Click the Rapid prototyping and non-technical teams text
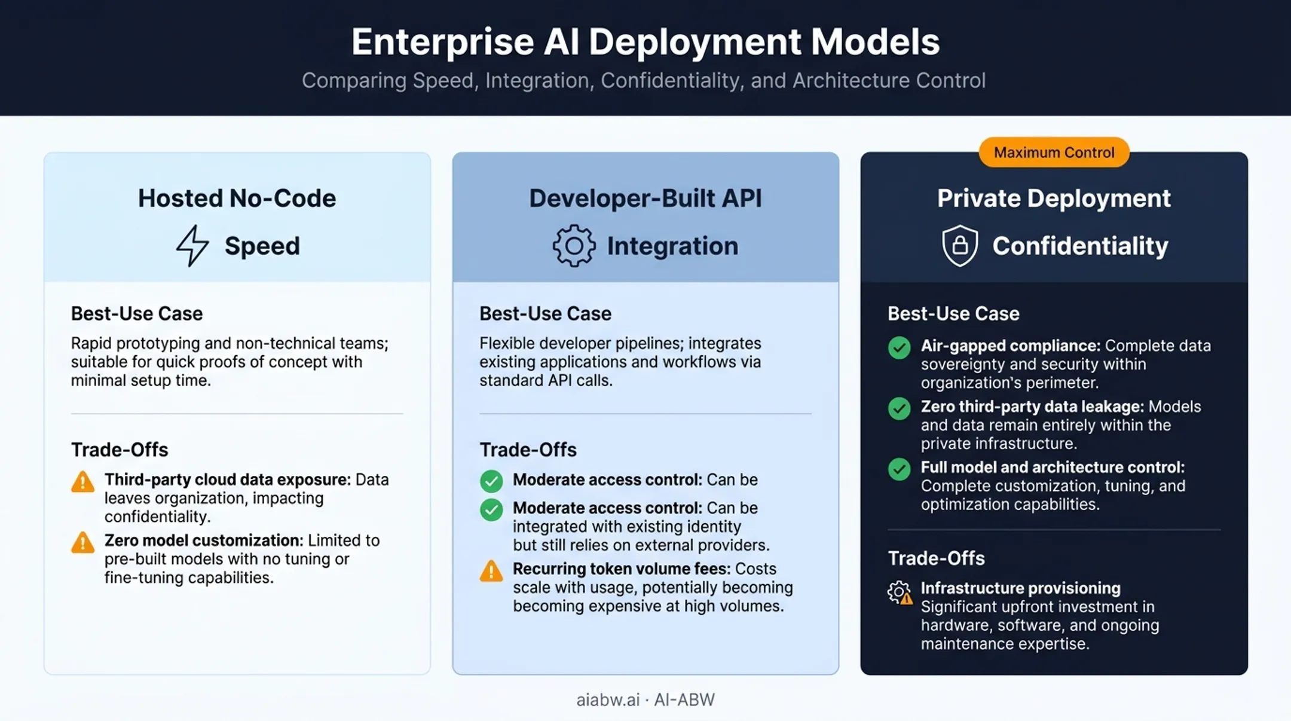This screenshot has width=1291, height=721. [230, 362]
